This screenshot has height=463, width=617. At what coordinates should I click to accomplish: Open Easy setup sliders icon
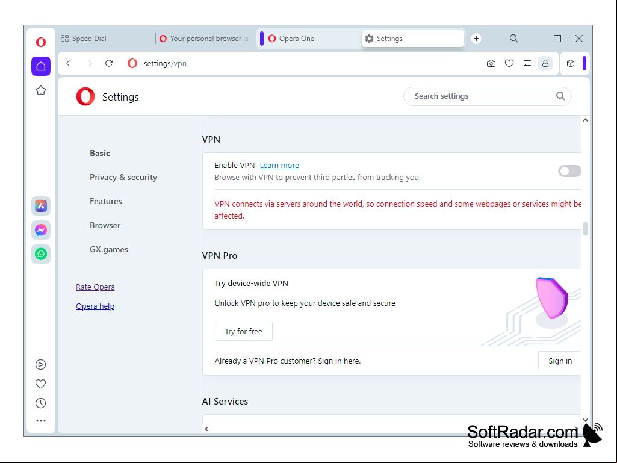coord(527,63)
